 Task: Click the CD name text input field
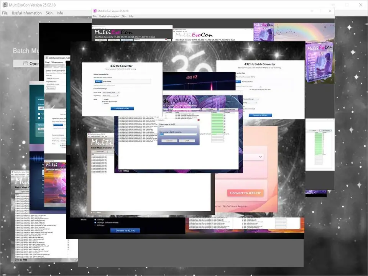click(178, 126)
